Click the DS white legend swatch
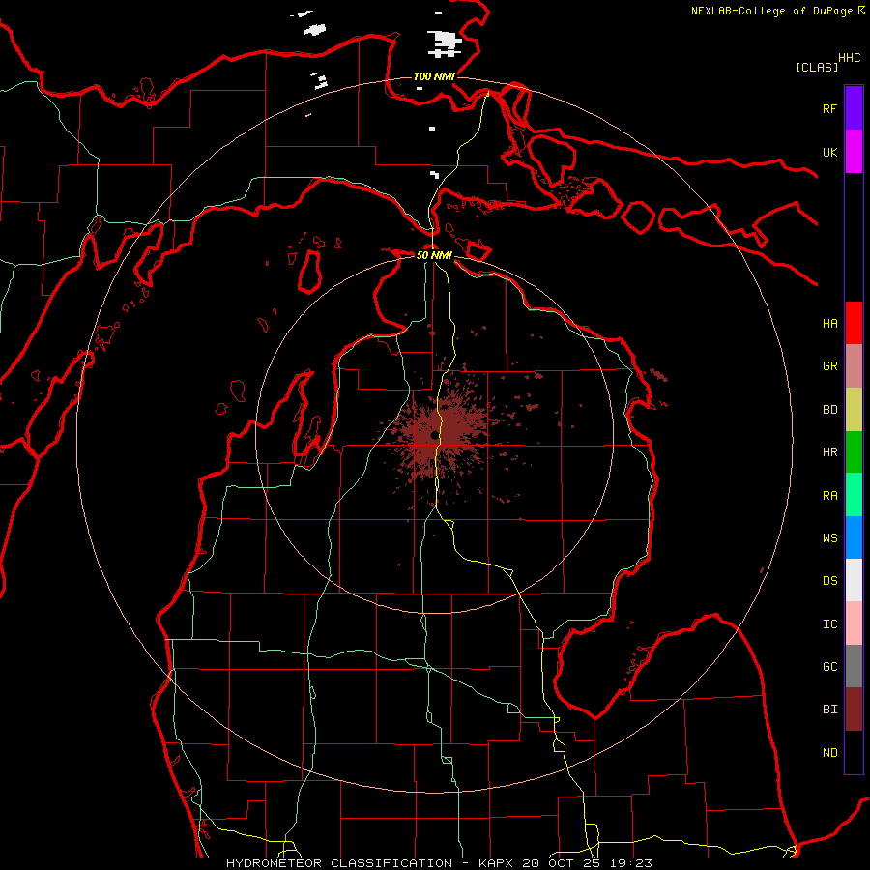 [x=854, y=580]
